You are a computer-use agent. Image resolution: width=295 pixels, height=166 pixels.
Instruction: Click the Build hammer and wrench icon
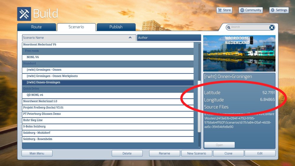pos(24,14)
